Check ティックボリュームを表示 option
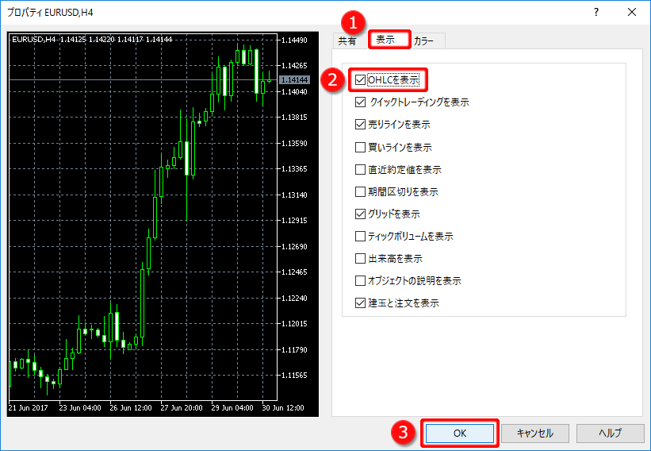Viewport: 651px width, 451px height. (362, 236)
